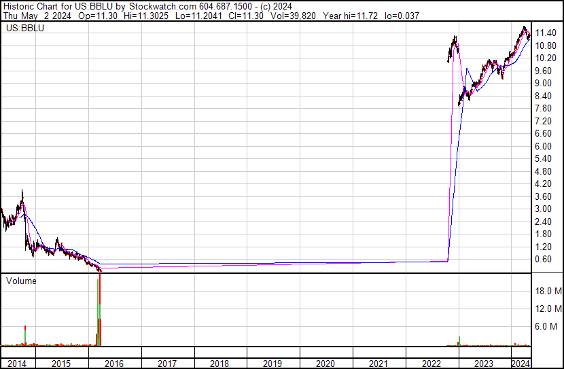Click the 2017 year label on time axis
The image size is (564, 369).
click(x=167, y=364)
